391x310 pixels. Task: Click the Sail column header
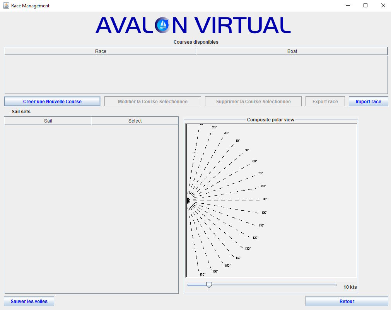[48, 120]
